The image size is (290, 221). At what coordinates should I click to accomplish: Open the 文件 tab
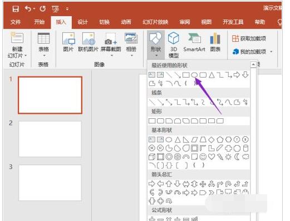click(x=16, y=22)
